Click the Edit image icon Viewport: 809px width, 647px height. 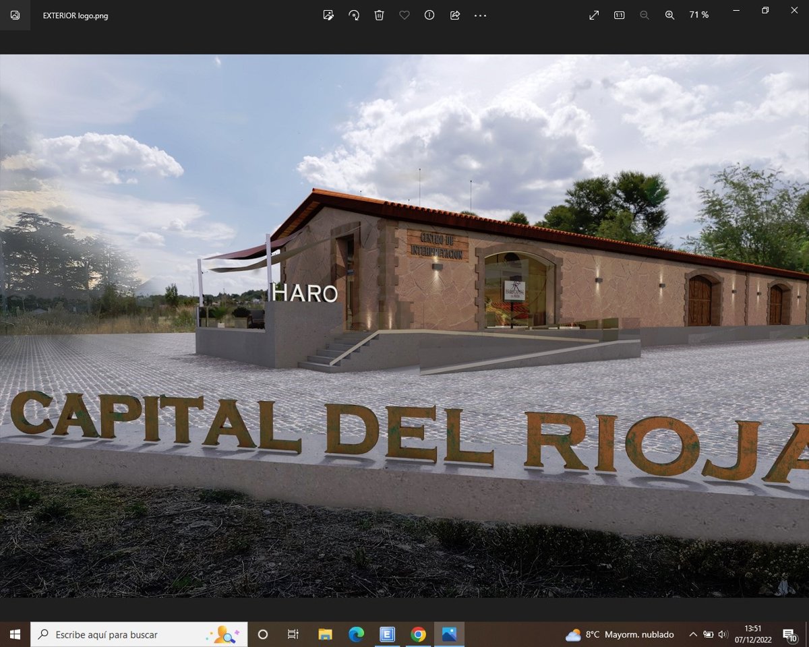click(328, 15)
